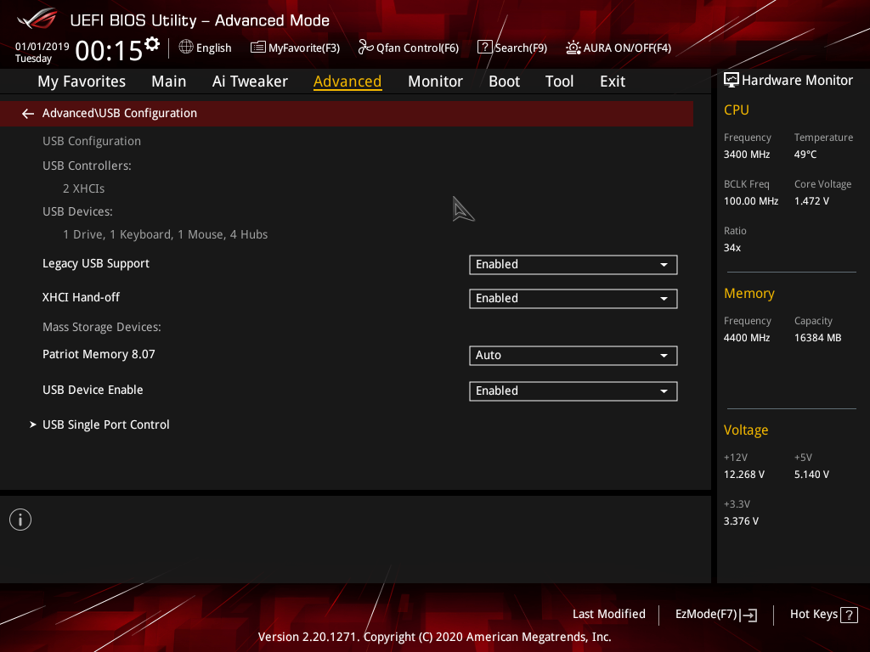Open Patriot Memory 8.07 Auto dropdown
The image size is (870, 652).
(573, 356)
